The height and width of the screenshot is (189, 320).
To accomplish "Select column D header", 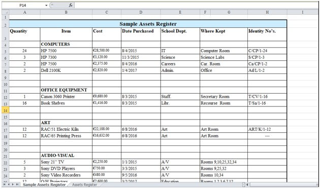I will click(141, 12).
